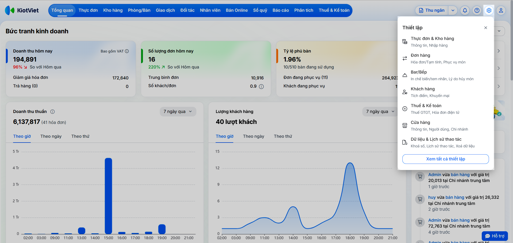
Task: Click the KiotViet logo
Action: (22, 10)
